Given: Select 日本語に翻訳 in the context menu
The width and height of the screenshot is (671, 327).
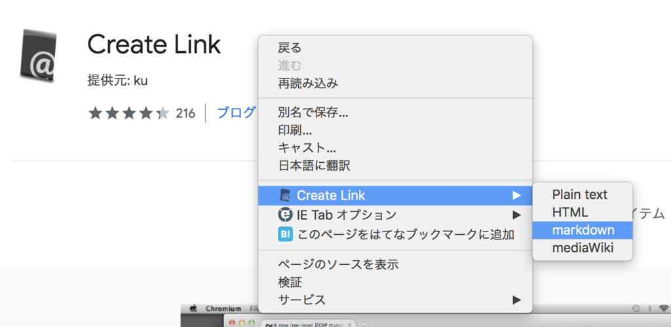Looking at the screenshot, I should tap(395, 165).
